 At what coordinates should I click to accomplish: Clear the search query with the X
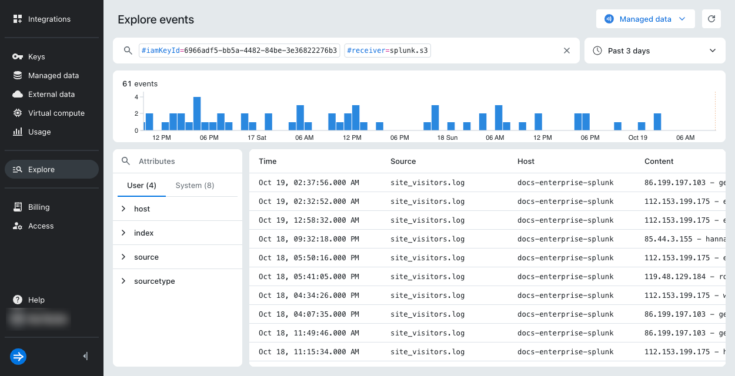(x=567, y=51)
